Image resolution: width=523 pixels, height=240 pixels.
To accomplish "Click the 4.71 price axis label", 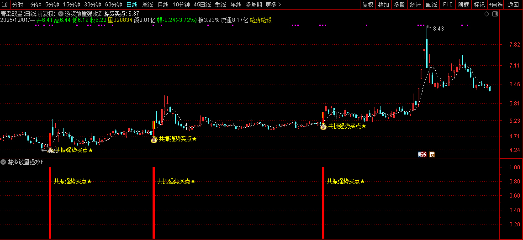I will click(515, 136).
